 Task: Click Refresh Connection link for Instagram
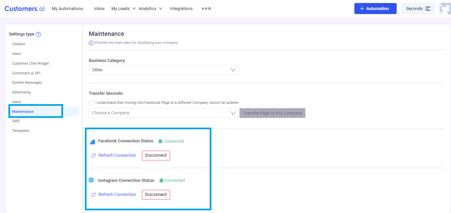[117, 195]
